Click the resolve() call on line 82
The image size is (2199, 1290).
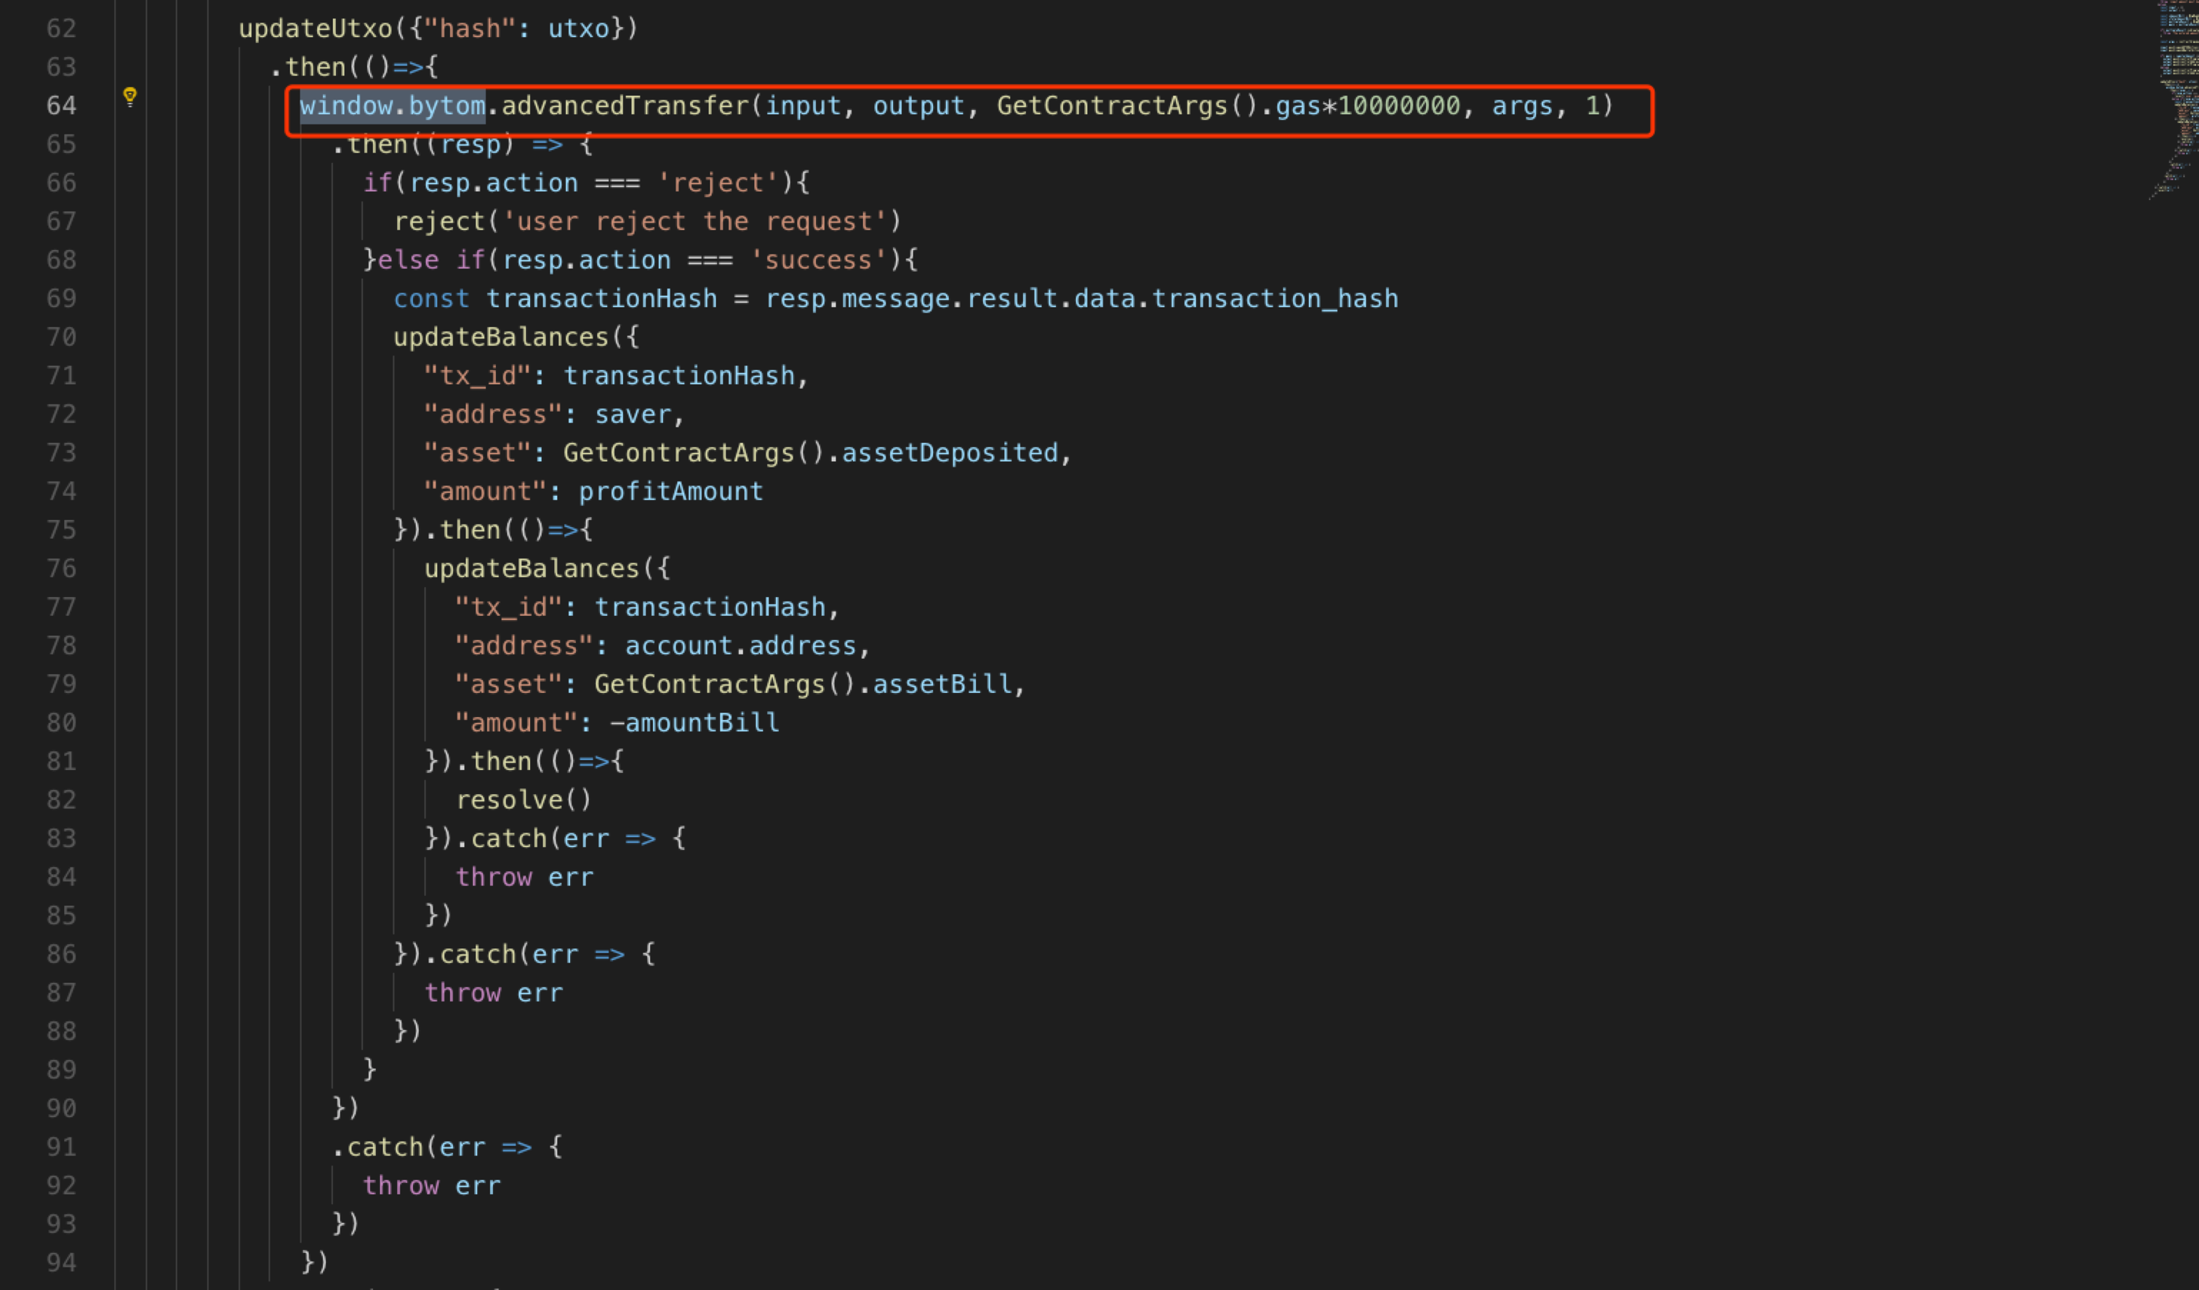point(524,799)
